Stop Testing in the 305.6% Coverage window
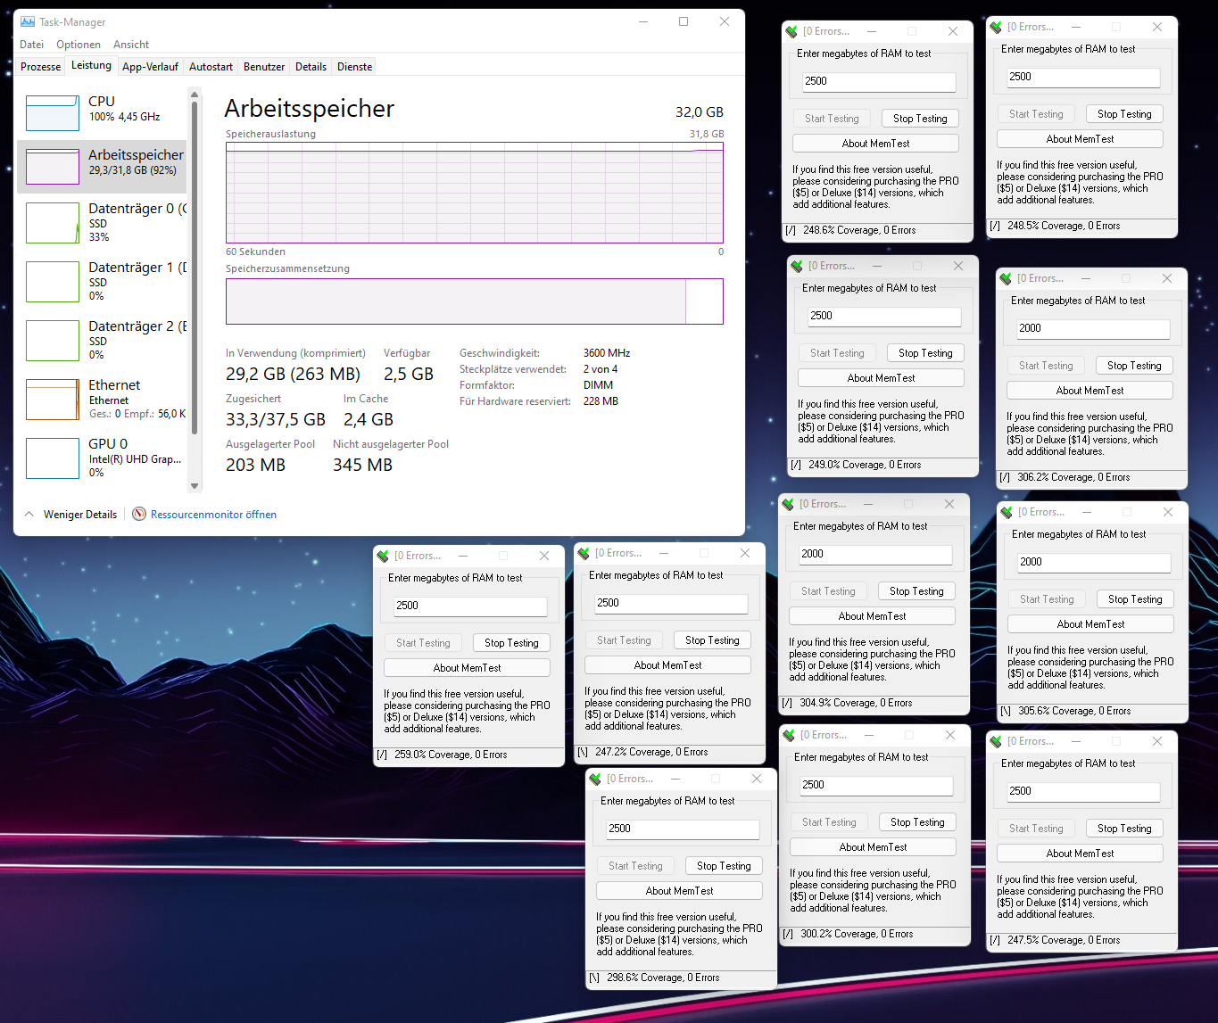The height and width of the screenshot is (1023, 1218). coord(1135,599)
